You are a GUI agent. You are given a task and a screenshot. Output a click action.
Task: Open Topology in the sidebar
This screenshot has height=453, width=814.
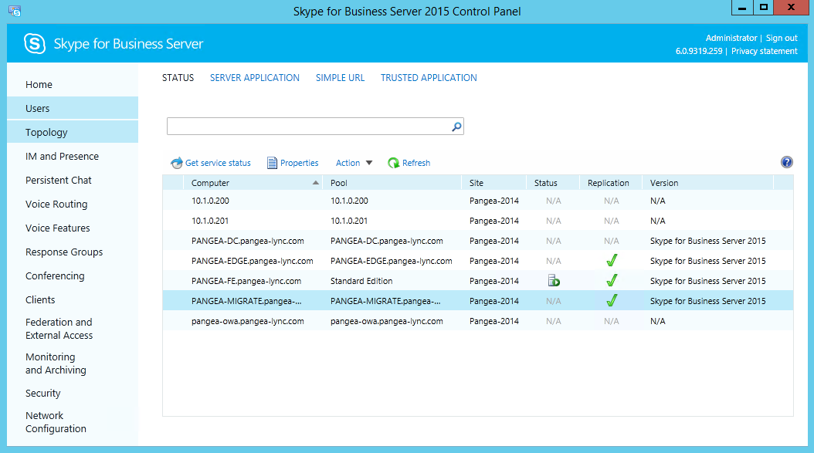pyautogui.click(x=73, y=132)
